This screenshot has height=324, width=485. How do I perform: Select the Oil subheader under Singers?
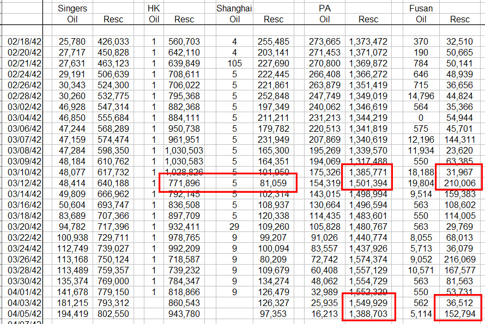click(x=72, y=19)
